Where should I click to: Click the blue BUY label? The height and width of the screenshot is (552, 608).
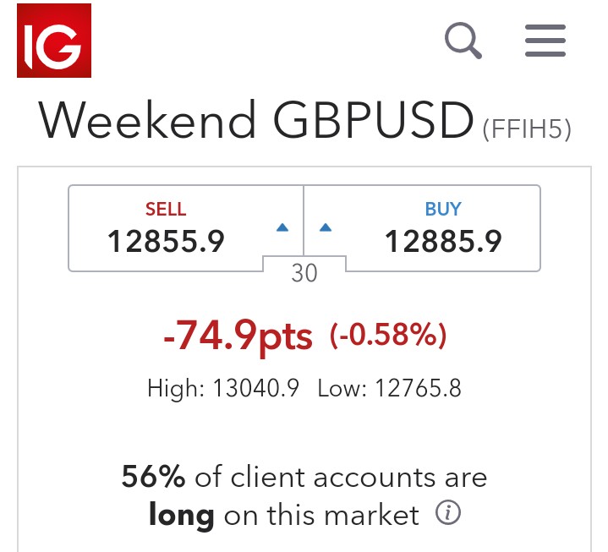coord(443,209)
